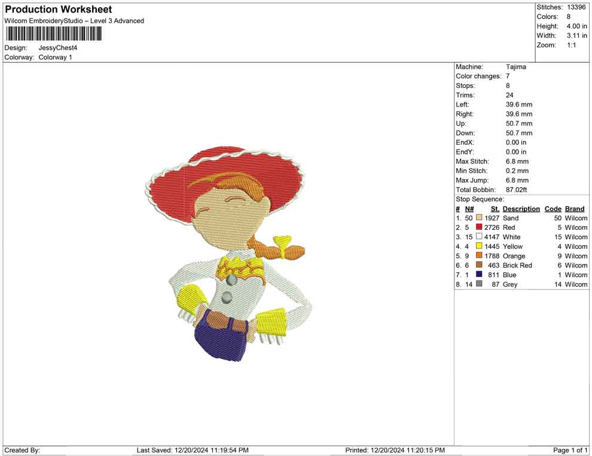Viewport: 592px width, 456px height.
Task: Click the 'Stop Sequence:' label
Action: (x=480, y=199)
